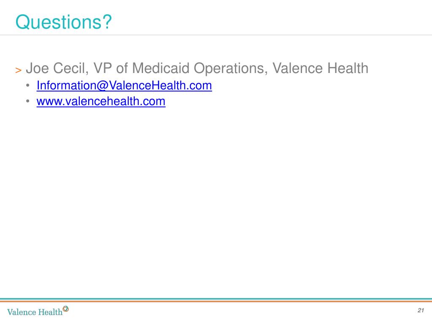This screenshot has width=432, height=324.
Task: Click the question mark in the title
Action: coord(107,22)
